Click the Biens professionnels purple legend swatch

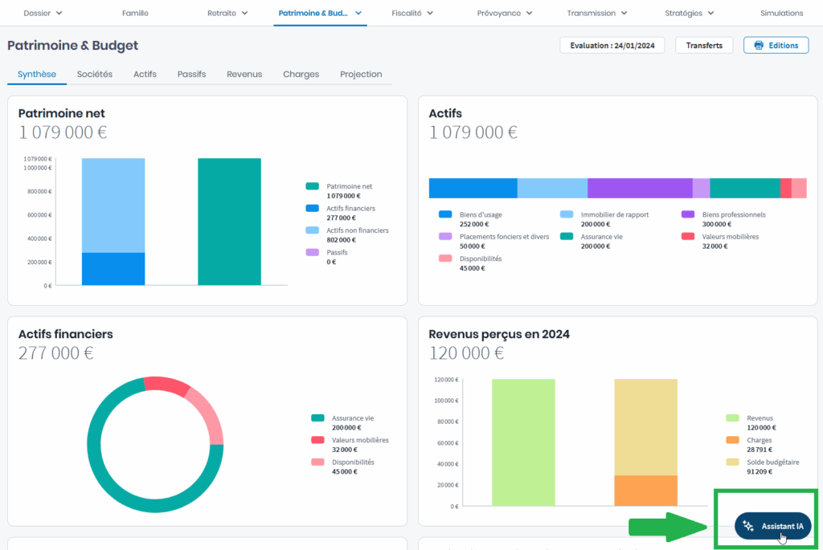688,215
